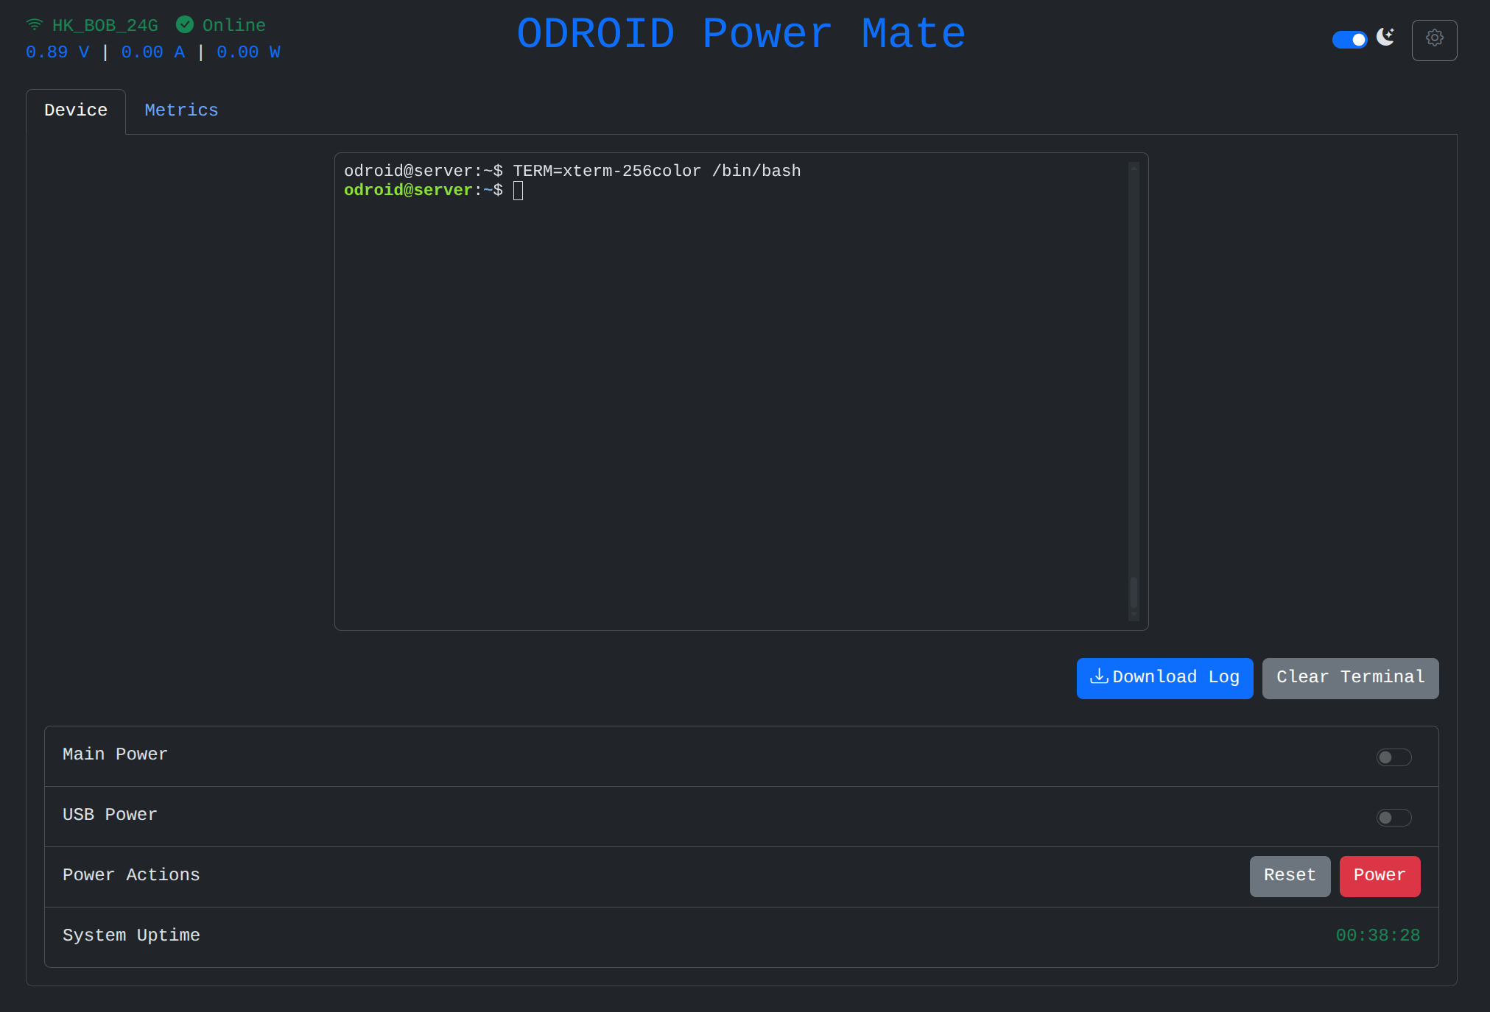Click the System Uptime value 00:38:28
The width and height of the screenshot is (1490, 1012).
tap(1377, 935)
